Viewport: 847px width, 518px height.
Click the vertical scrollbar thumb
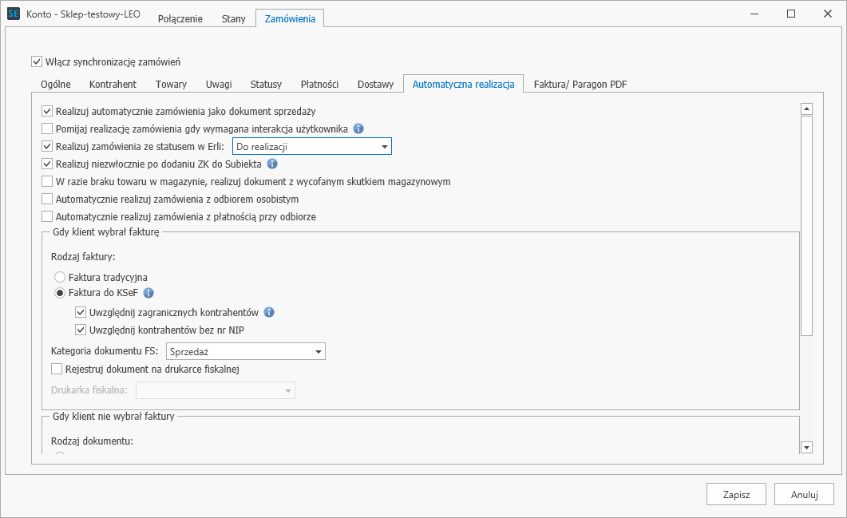click(x=806, y=226)
